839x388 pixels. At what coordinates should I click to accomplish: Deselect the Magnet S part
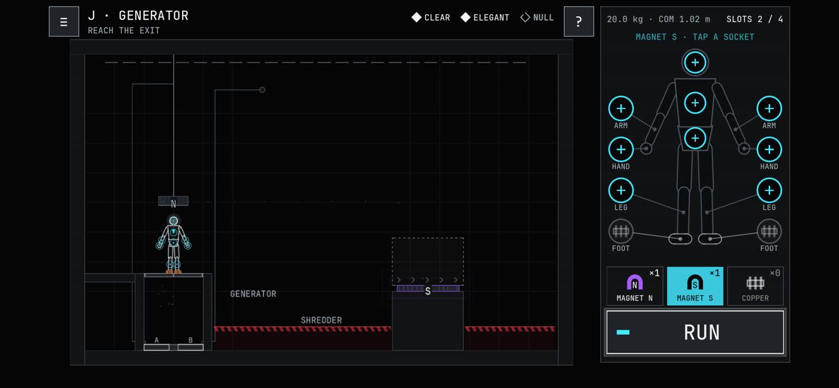point(695,286)
